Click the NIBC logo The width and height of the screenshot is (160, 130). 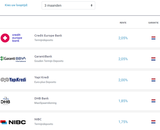coord(13,122)
